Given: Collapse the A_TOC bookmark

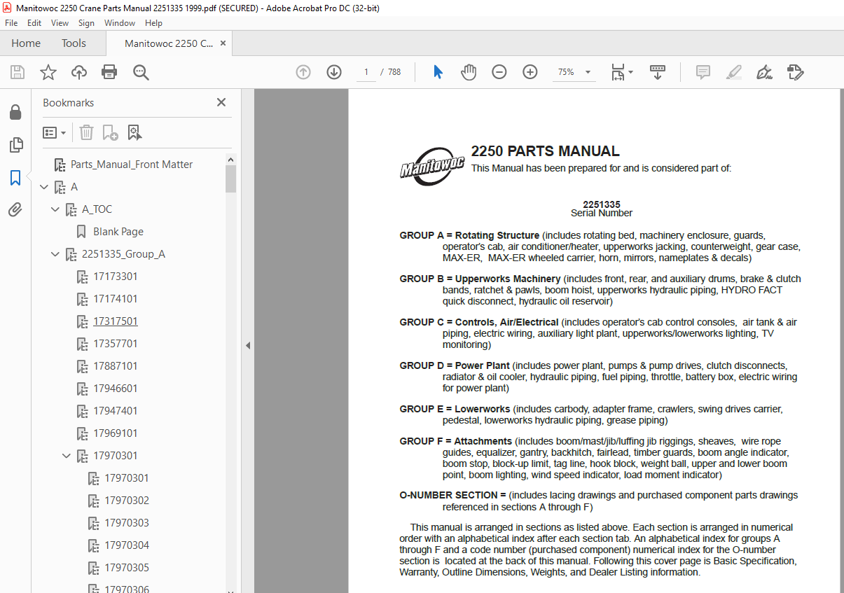Looking at the screenshot, I should click(55, 209).
